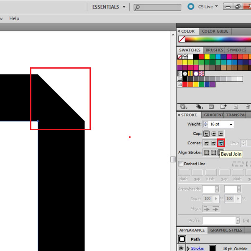Cycle Stroke panel view with double-arrow icon
The image size is (251, 251).
pyautogui.click(x=179, y=115)
